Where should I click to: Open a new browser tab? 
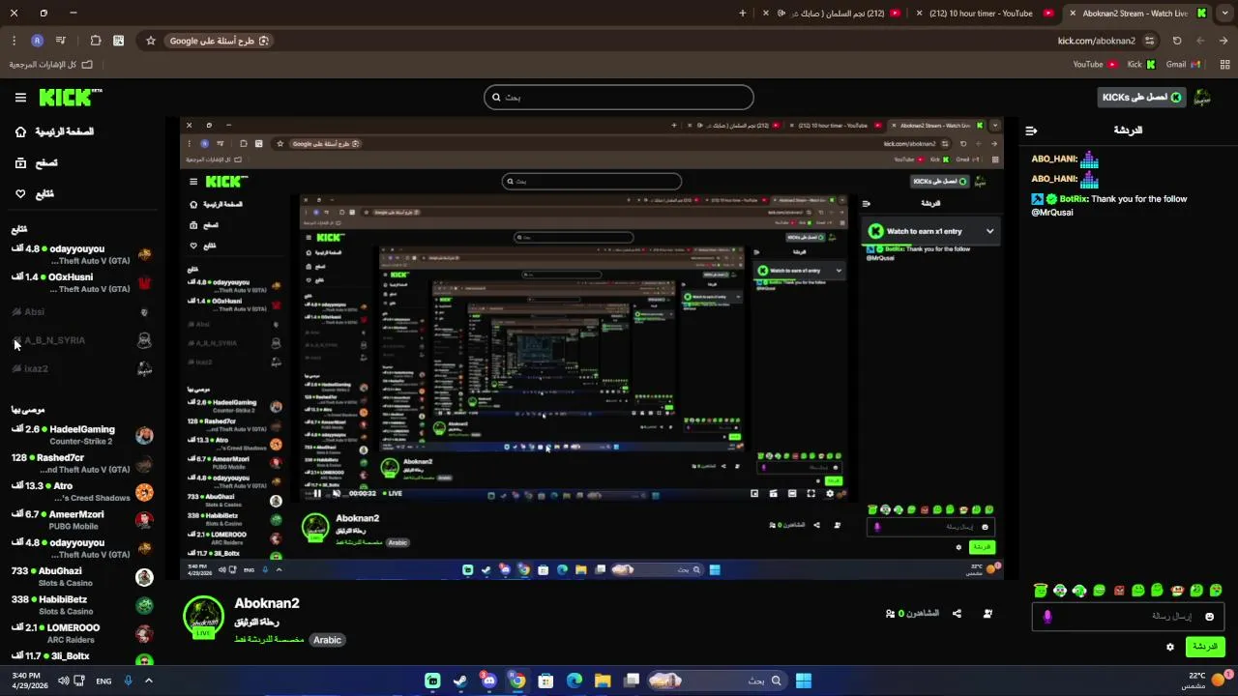click(x=743, y=14)
